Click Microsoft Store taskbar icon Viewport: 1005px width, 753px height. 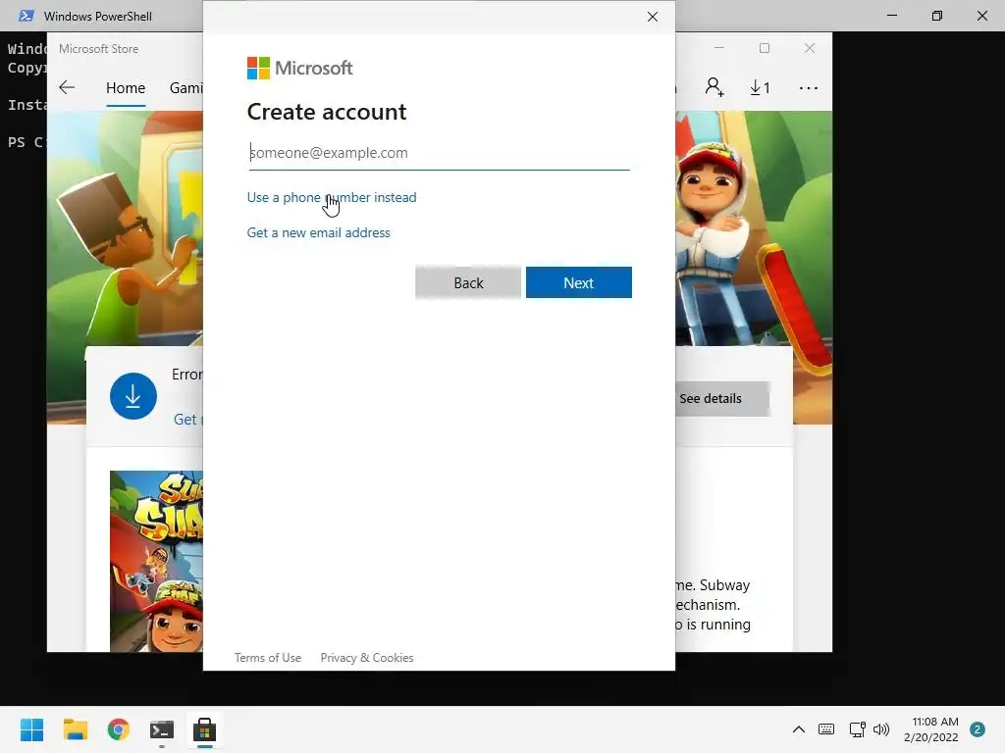coord(204,729)
